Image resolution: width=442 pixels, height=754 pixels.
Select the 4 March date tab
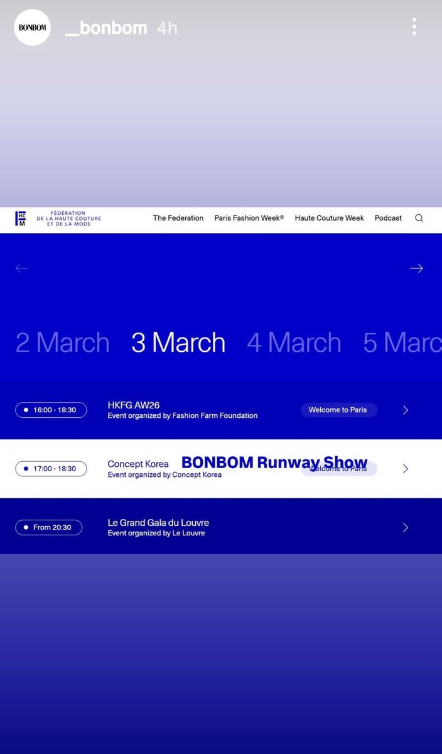click(x=294, y=342)
